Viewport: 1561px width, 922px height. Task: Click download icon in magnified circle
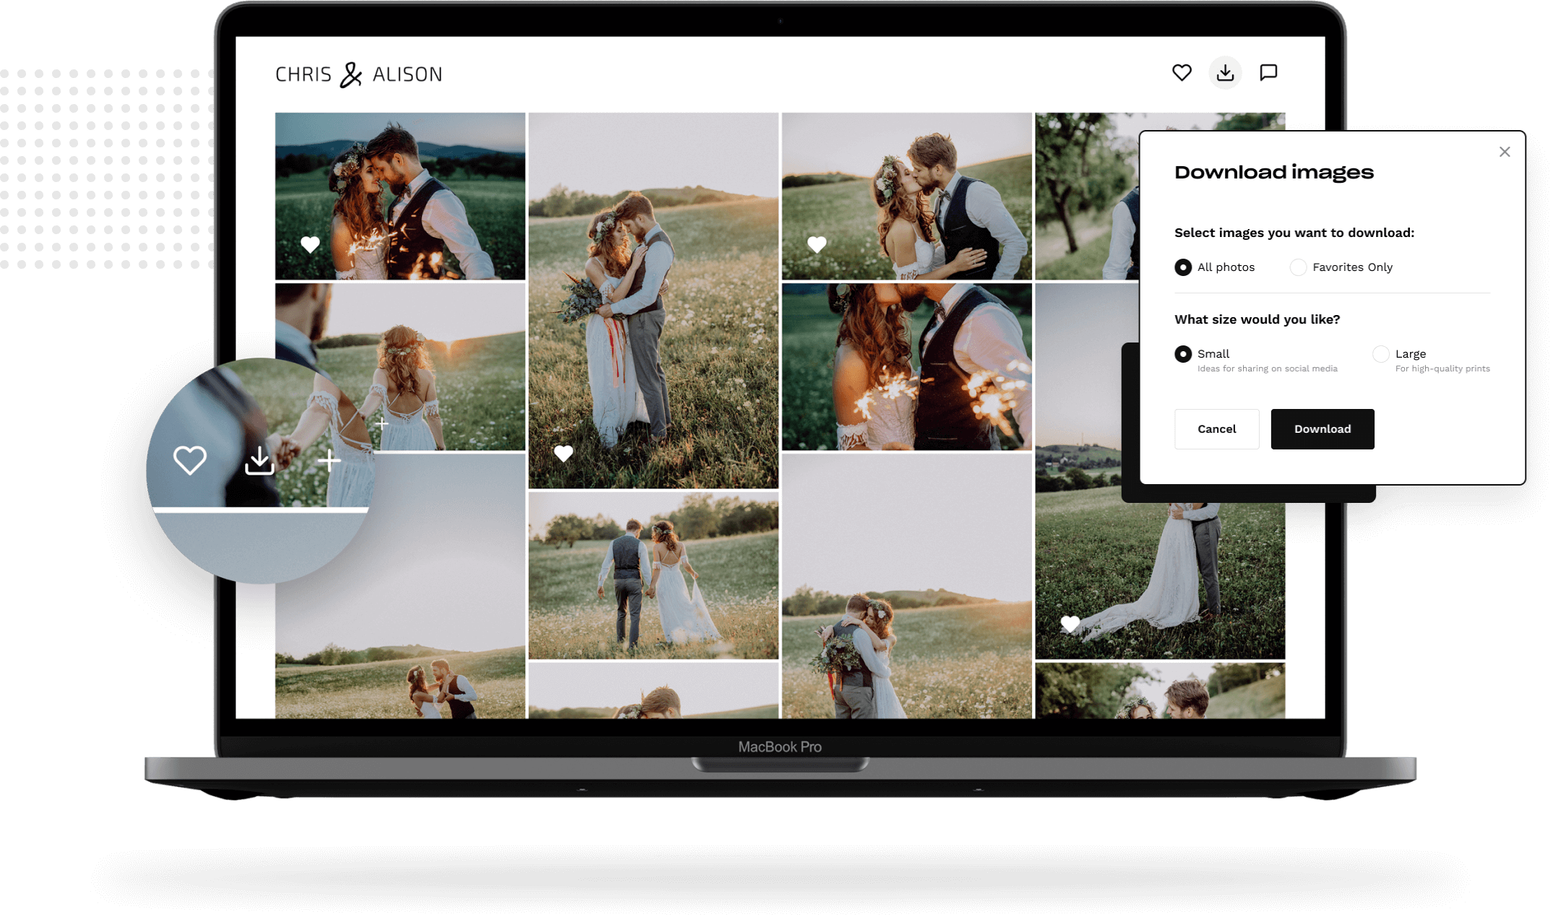click(x=259, y=460)
